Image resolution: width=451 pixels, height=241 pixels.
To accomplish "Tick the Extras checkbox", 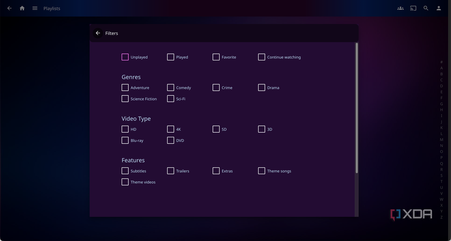I will (x=216, y=171).
